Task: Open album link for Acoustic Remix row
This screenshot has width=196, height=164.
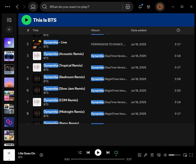Action: point(109,56)
